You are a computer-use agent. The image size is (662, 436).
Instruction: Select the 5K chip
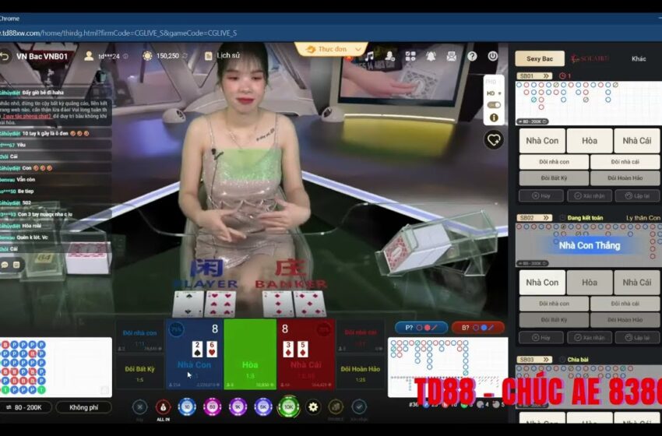tap(263, 407)
